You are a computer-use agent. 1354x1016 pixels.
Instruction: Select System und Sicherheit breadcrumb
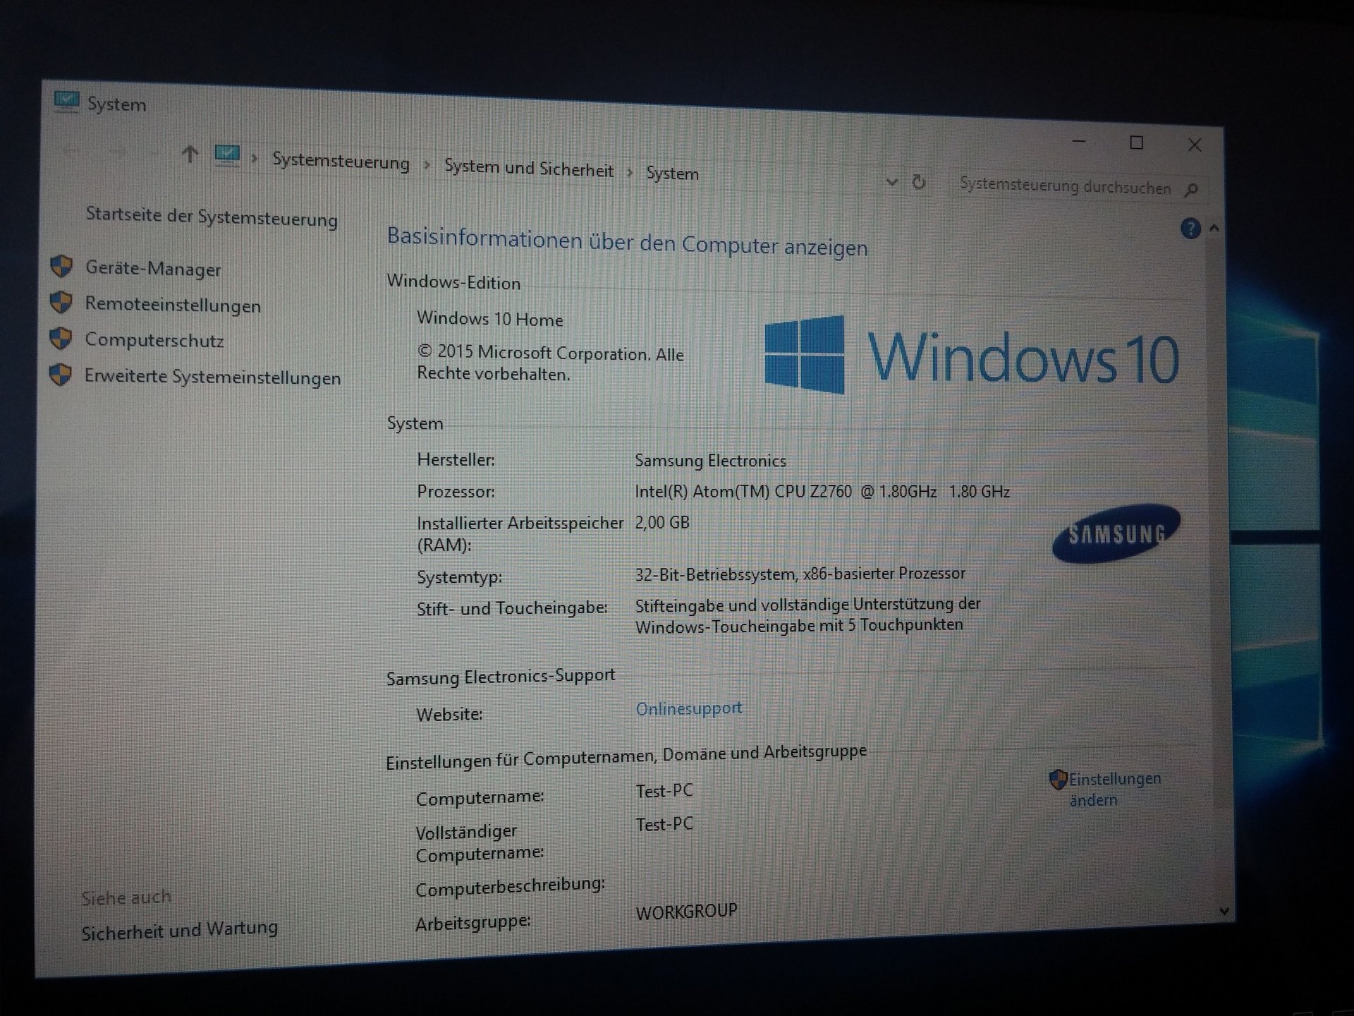(529, 168)
